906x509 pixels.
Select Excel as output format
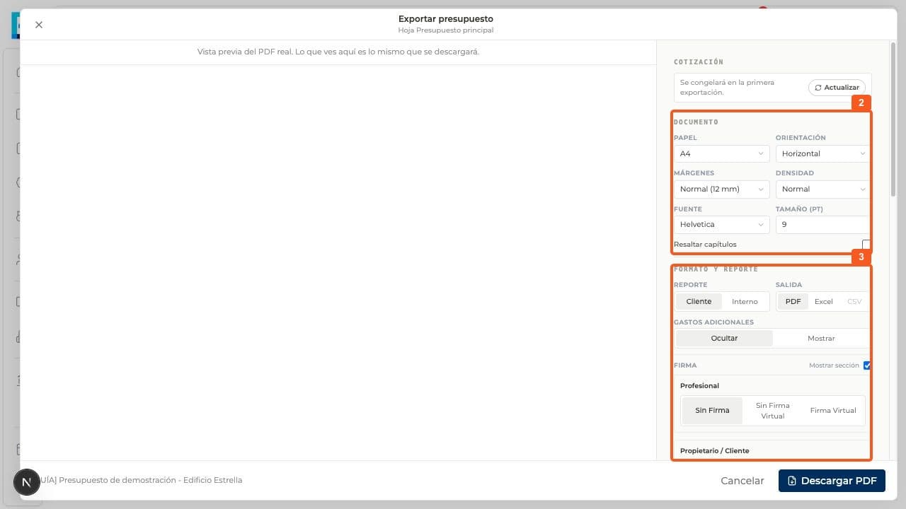coord(823,301)
